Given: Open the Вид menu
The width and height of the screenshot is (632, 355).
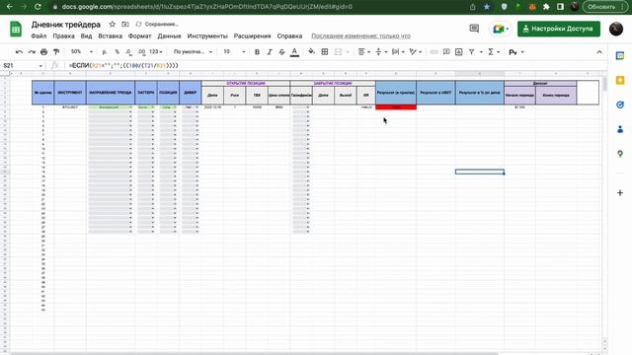Looking at the screenshot, I should tap(86, 35).
